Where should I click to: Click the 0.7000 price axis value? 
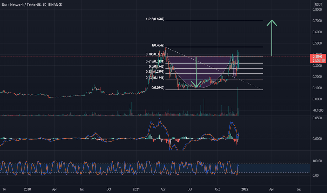[x=317, y=21]
